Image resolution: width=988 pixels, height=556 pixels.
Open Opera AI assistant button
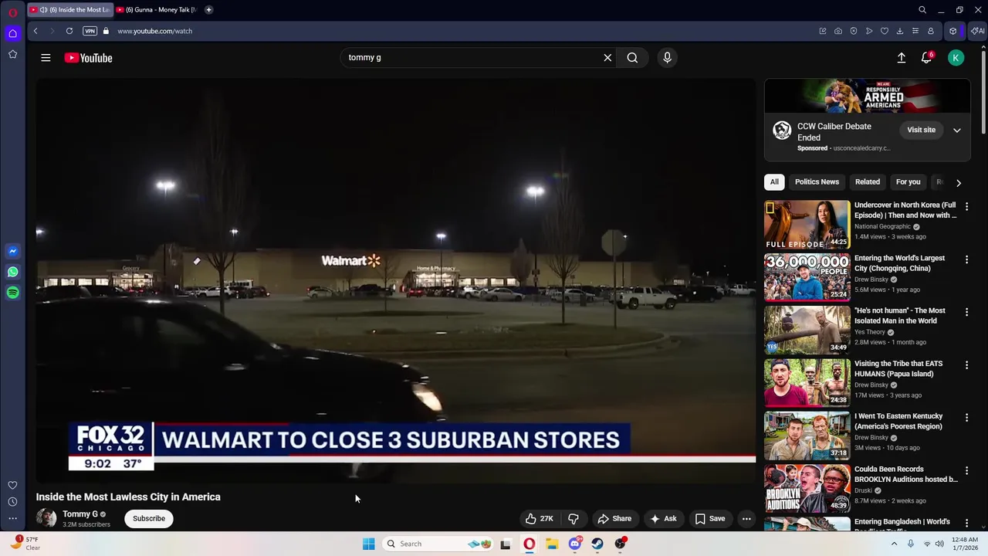tap(978, 31)
